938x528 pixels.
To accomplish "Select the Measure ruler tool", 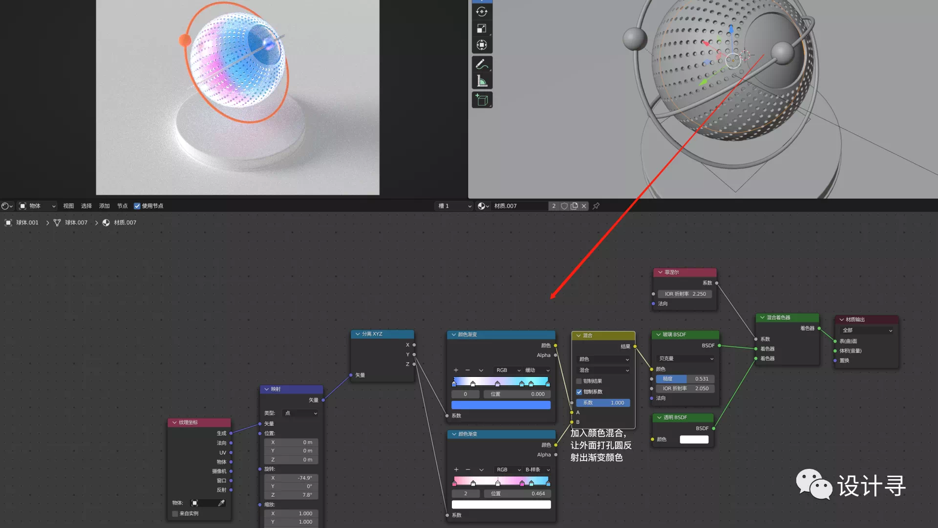I will (x=482, y=81).
